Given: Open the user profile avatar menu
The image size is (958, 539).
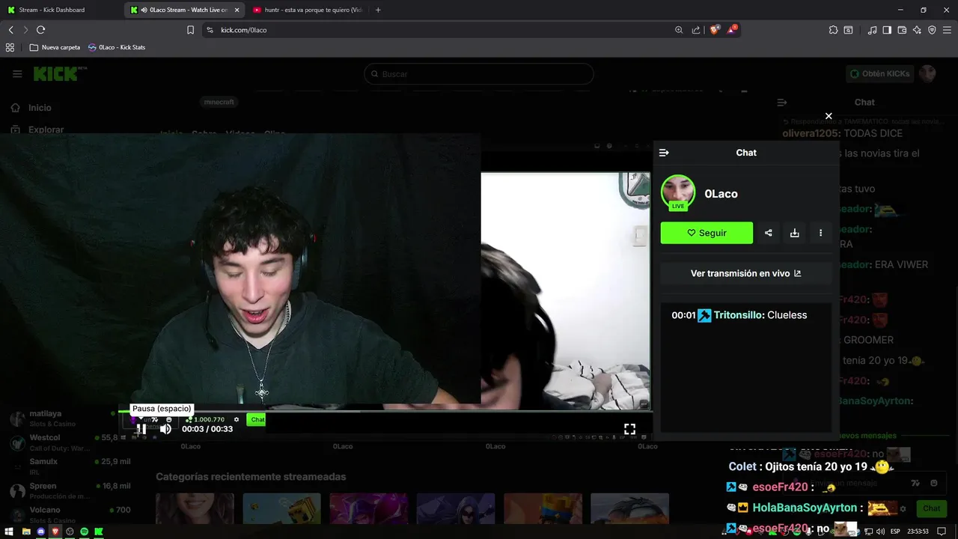Looking at the screenshot, I should pyautogui.click(x=928, y=73).
